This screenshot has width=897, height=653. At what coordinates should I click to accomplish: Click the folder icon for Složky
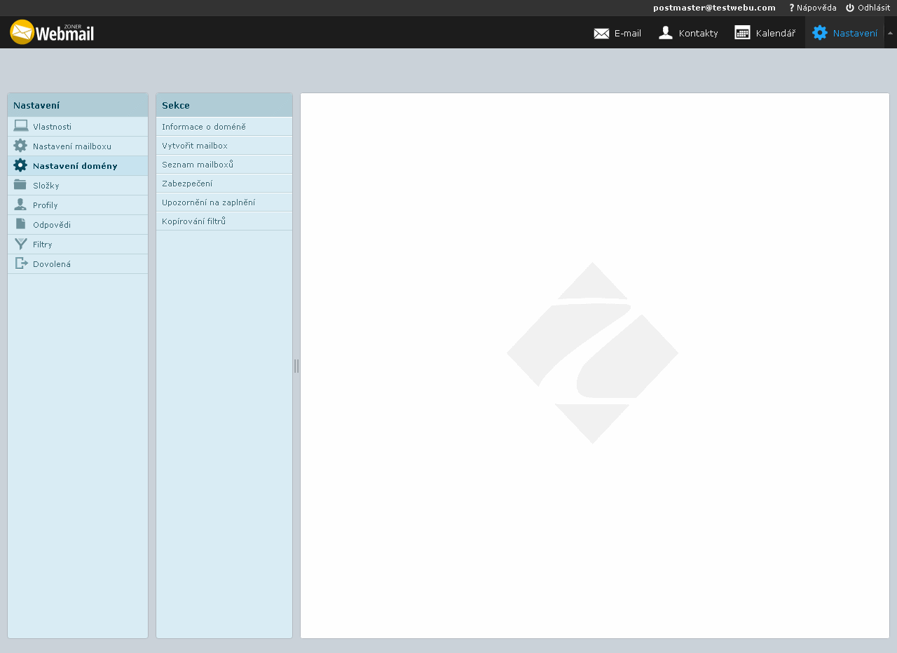coord(20,185)
